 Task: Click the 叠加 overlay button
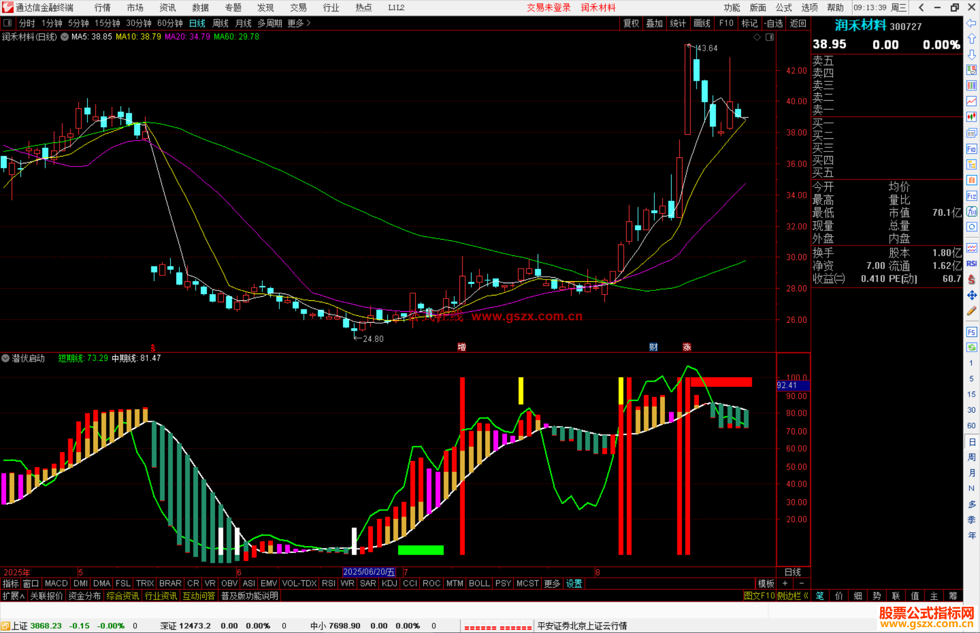[654, 23]
